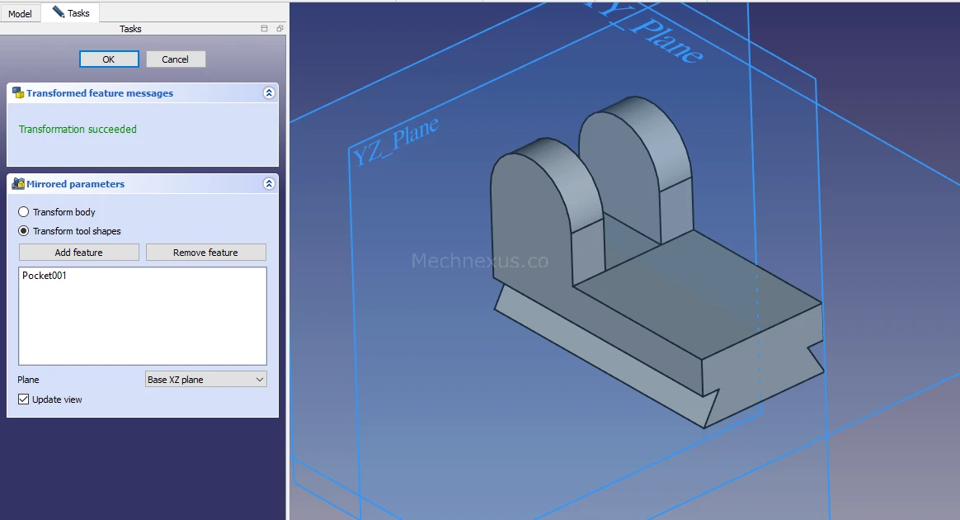Click the overlay toggle icon in the Tasks title bar

(264, 29)
